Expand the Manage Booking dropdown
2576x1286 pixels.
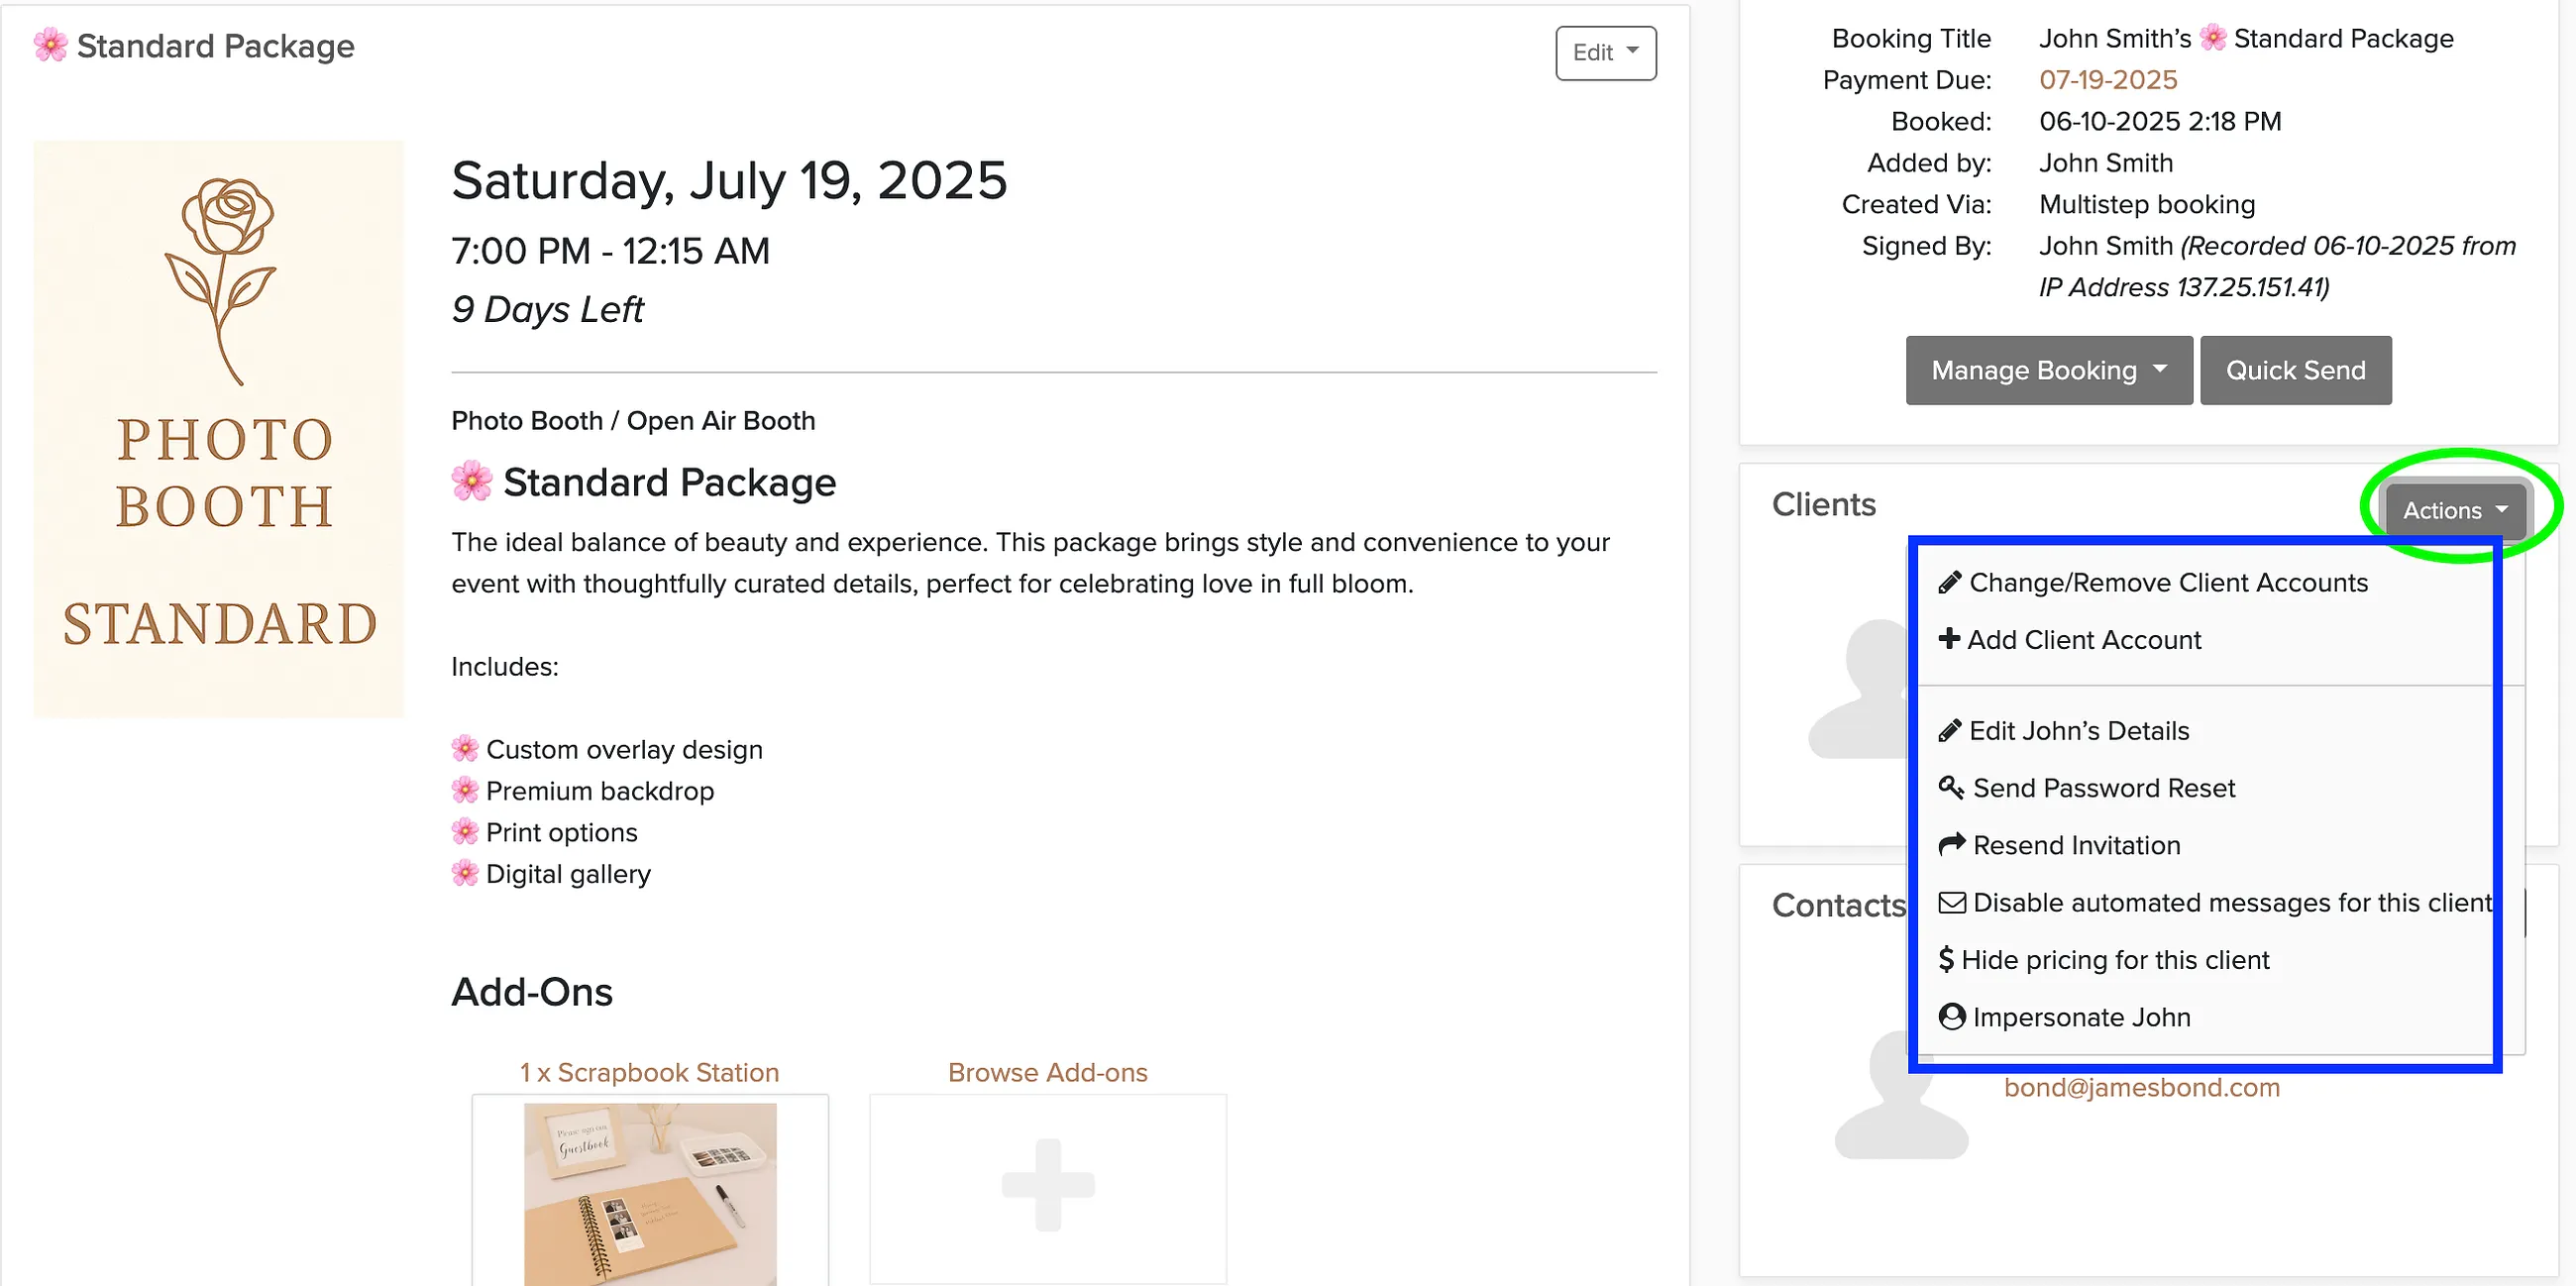[x=2048, y=370]
